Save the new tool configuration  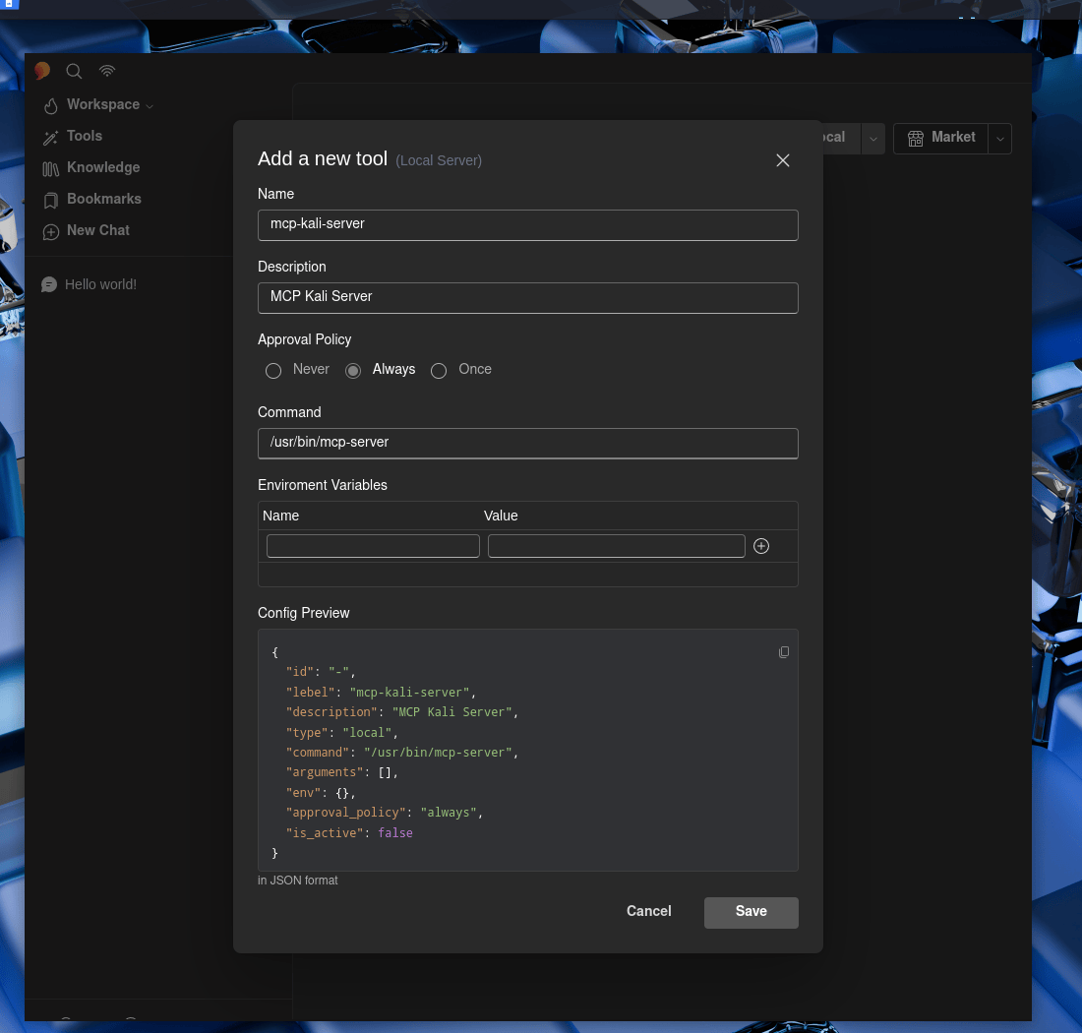751,912
